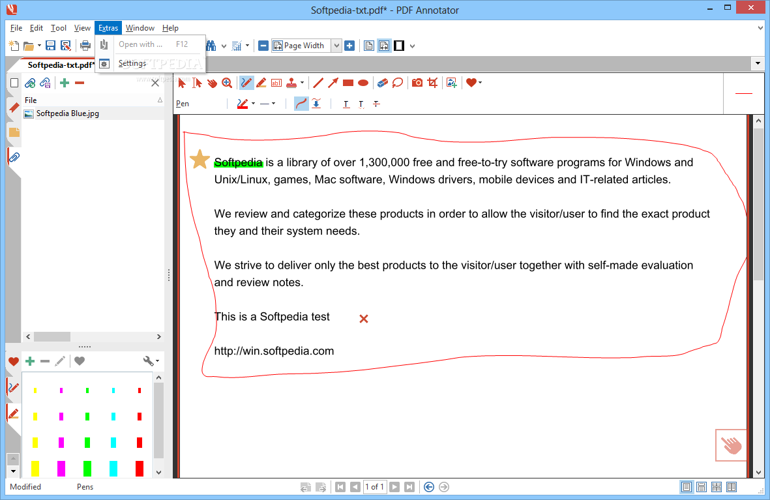The image size is (770, 500).
Task: Jump to the first page
Action: coord(340,487)
